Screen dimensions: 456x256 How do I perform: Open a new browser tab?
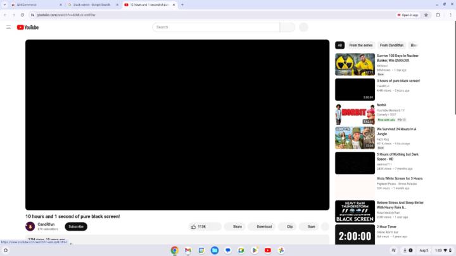[x=182, y=4]
